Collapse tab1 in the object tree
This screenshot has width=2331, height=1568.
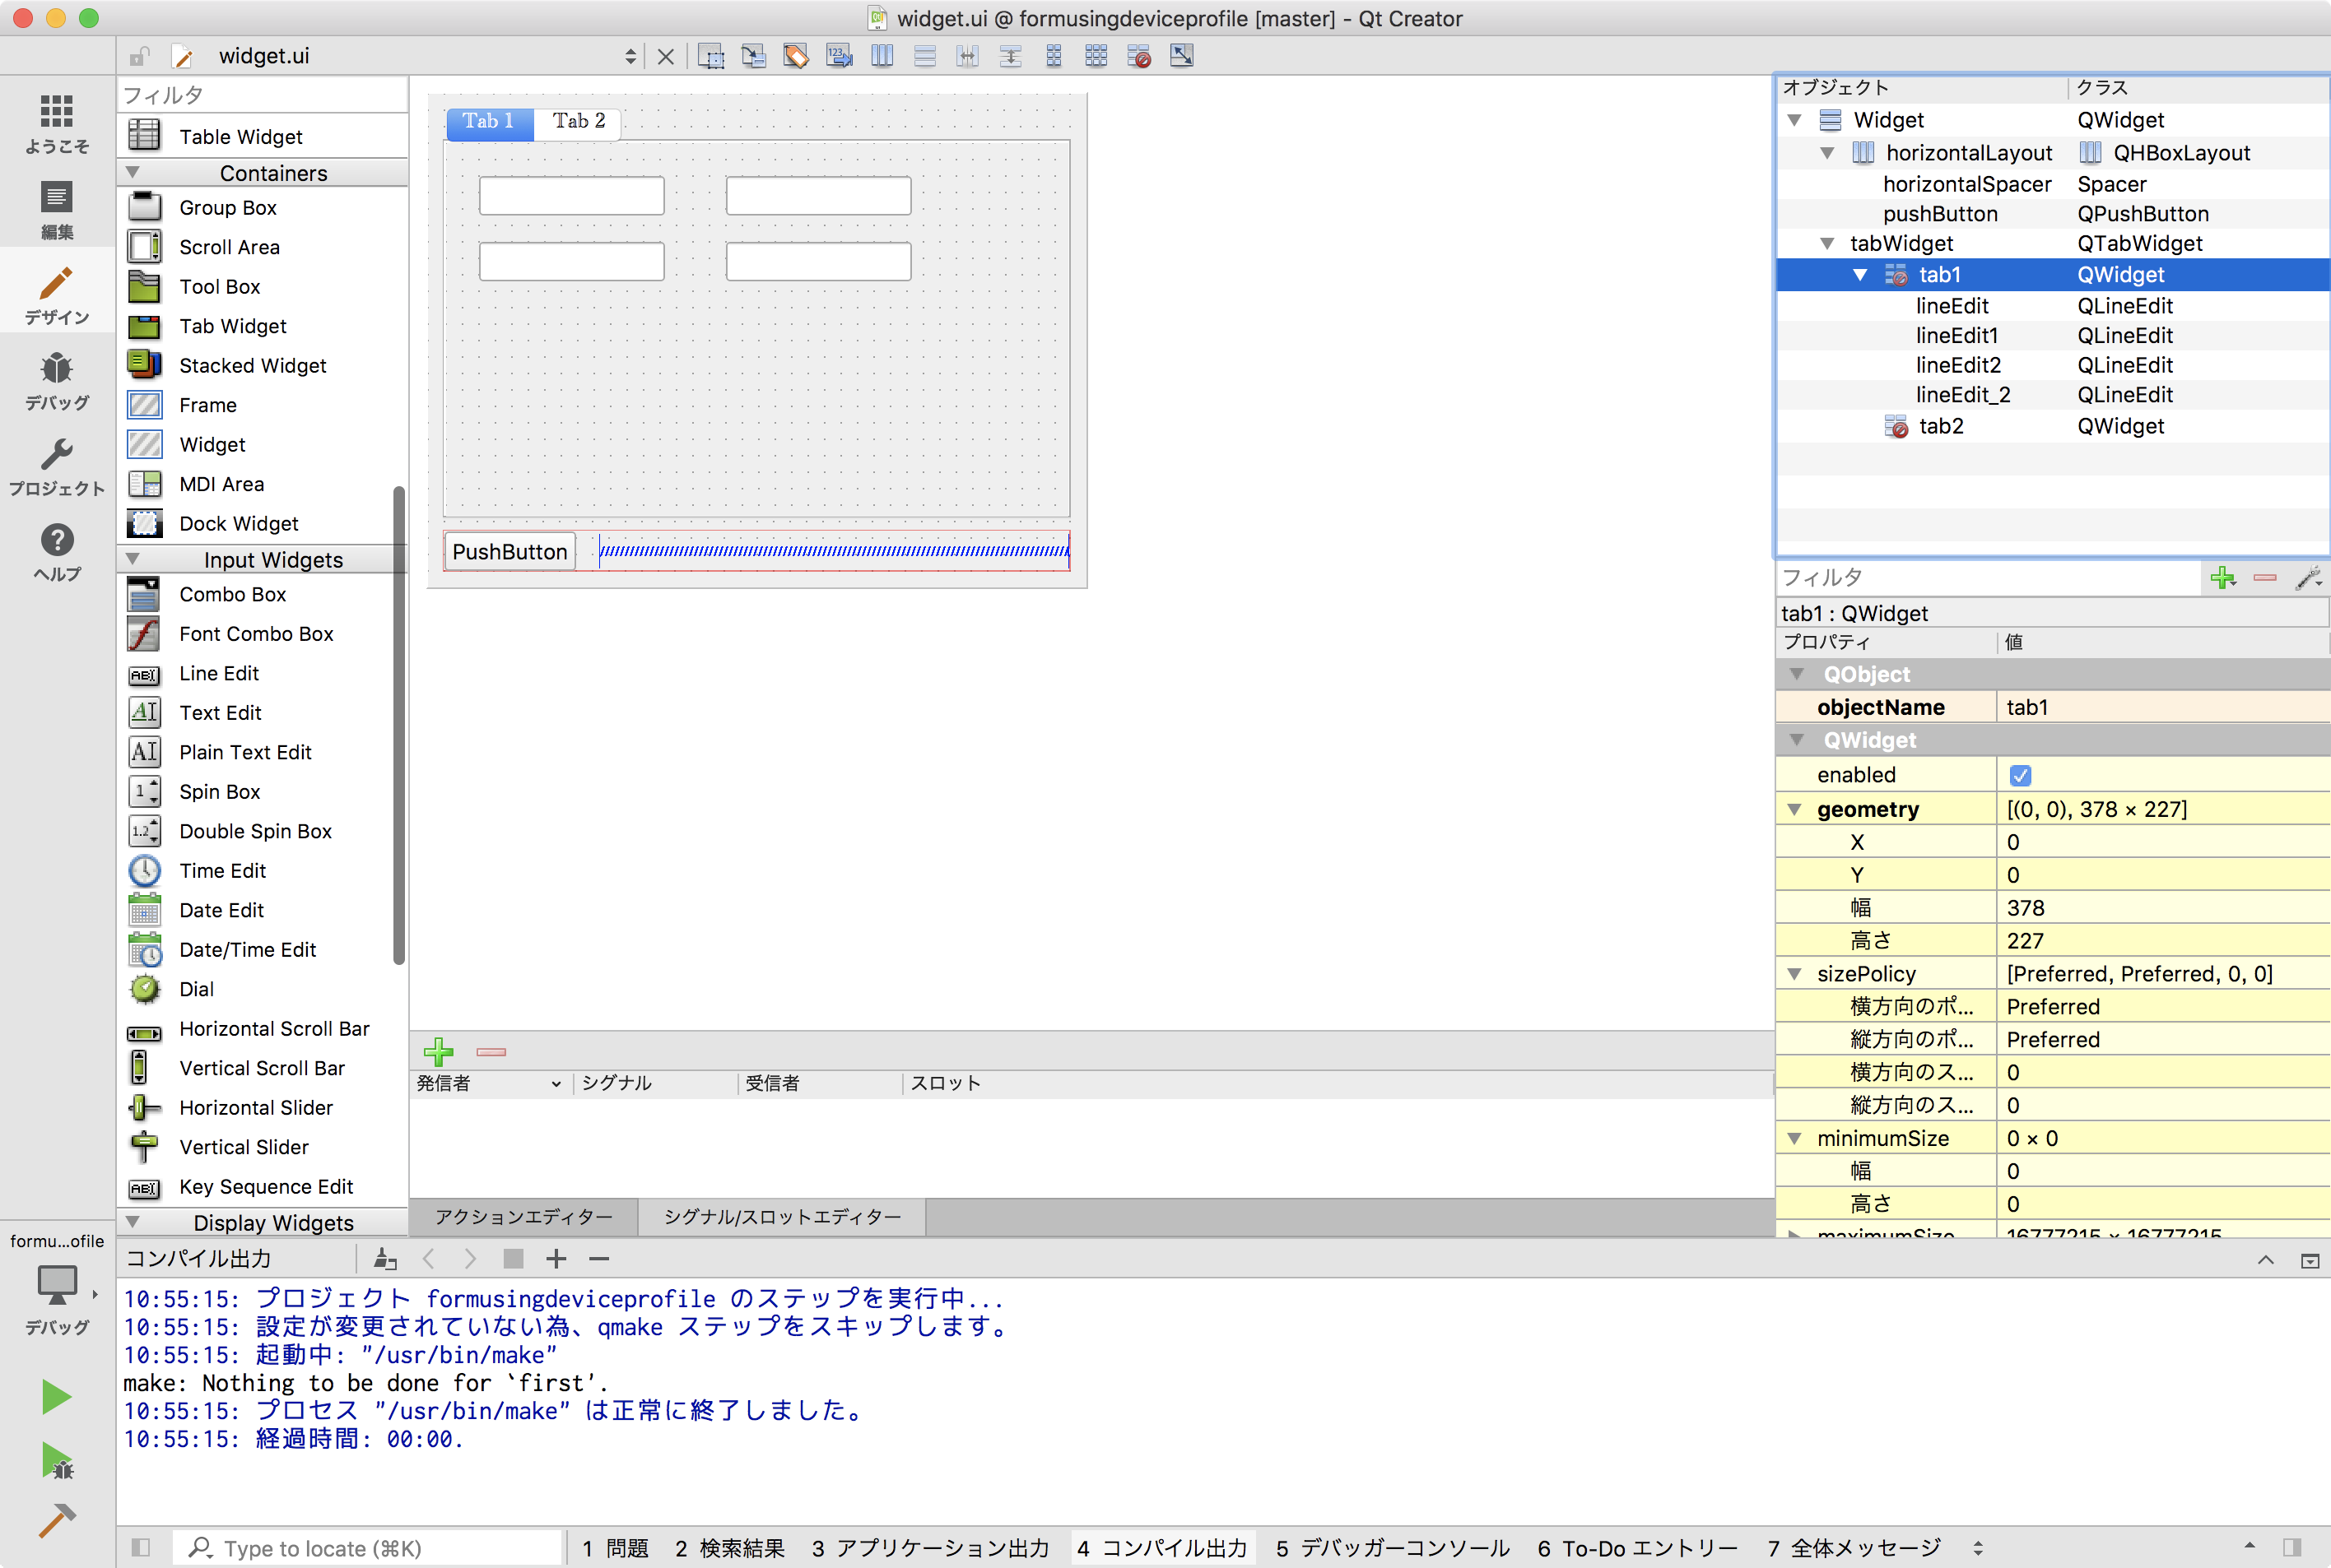coord(1860,275)
